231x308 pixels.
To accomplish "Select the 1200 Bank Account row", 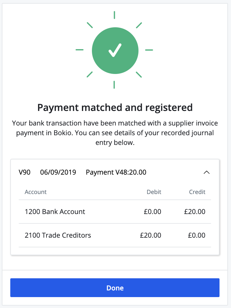I will (55, 212).
